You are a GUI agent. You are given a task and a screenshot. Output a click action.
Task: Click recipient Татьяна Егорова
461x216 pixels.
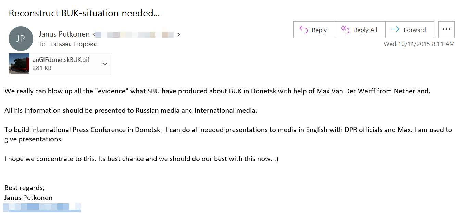point(73,44)
